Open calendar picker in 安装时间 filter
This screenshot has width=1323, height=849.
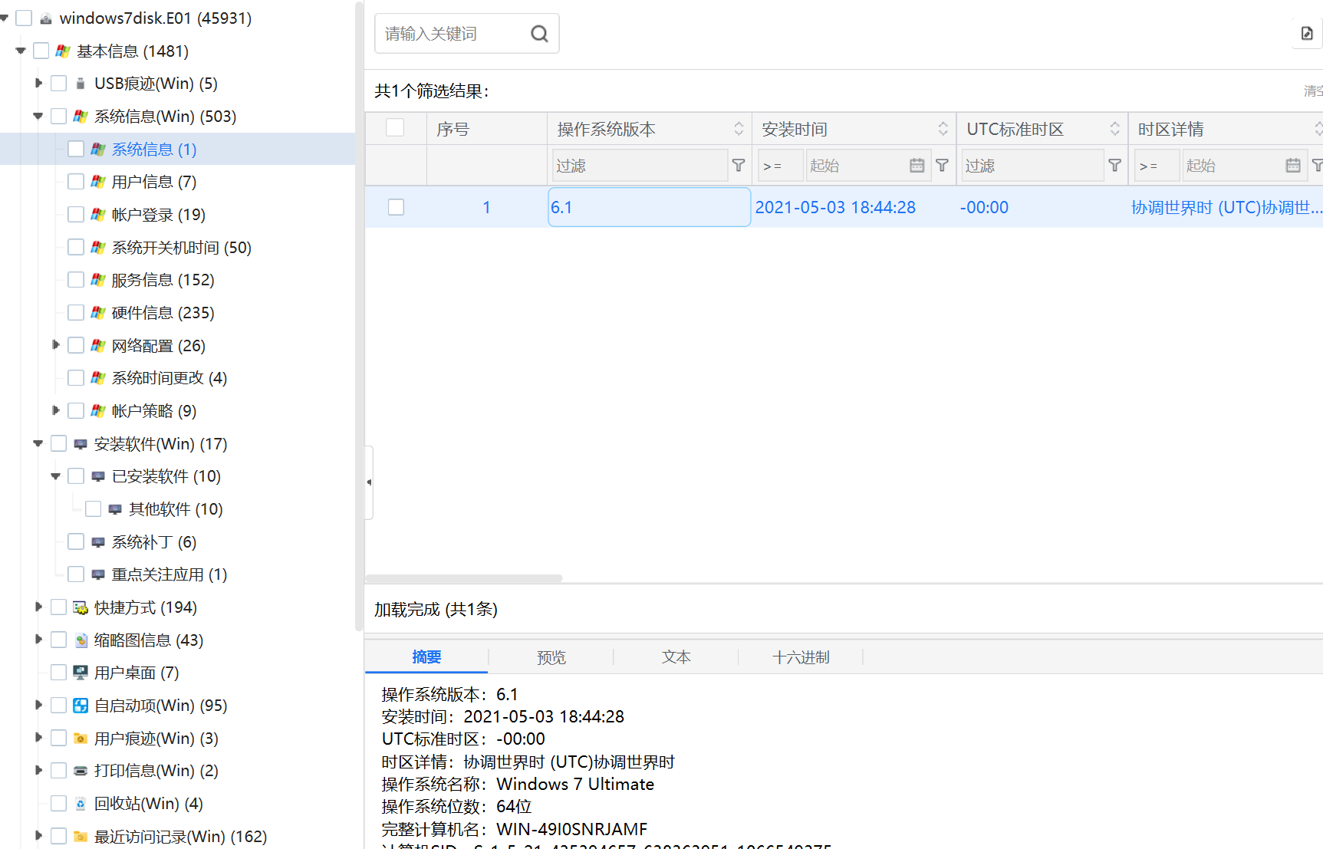[x=917, y=165]
